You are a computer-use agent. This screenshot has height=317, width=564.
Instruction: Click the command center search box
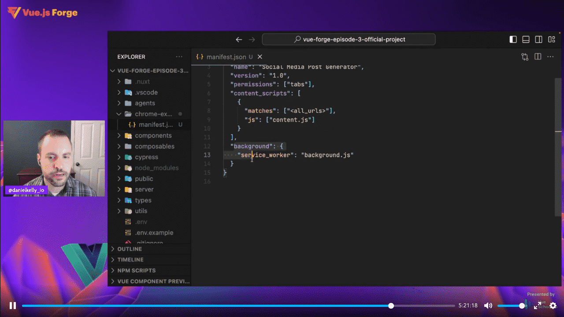click(349, 40)
